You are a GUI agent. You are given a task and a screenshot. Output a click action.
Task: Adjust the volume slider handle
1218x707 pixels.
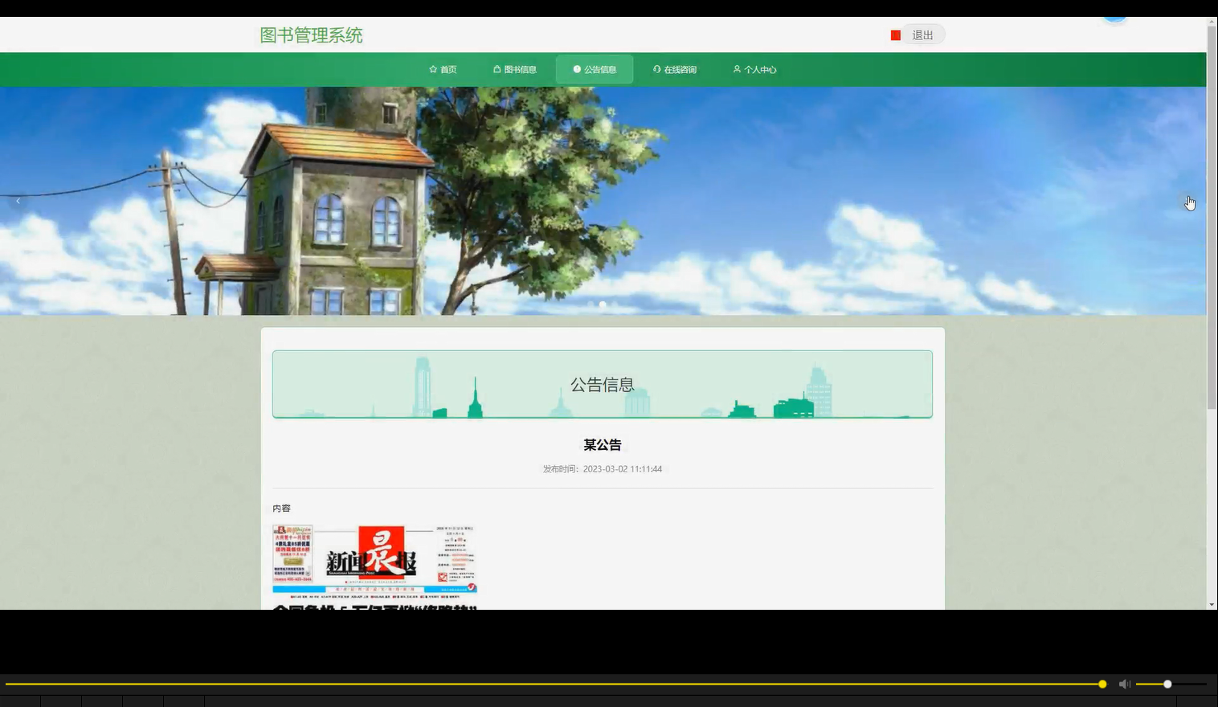point(1167,684)
